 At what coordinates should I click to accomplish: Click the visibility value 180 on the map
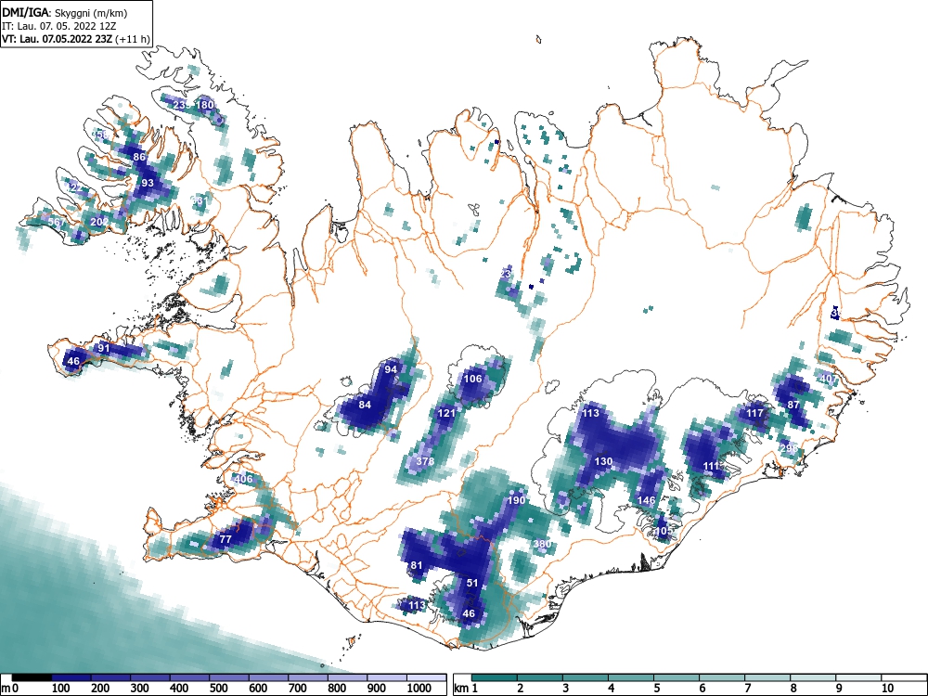[x=205, y=105]
